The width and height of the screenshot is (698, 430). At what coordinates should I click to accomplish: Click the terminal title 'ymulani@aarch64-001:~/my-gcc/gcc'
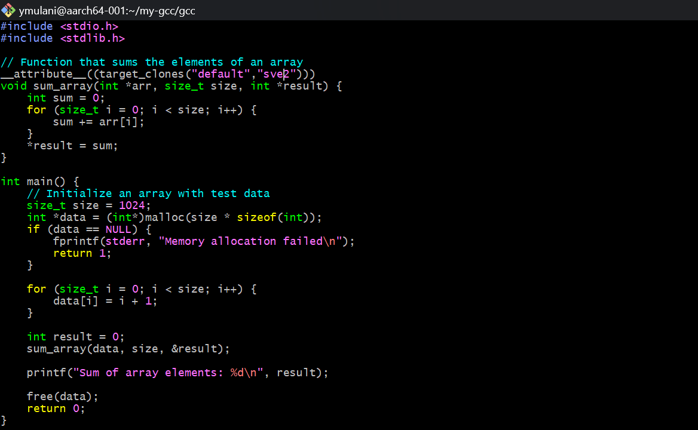(x=107, y=11)
